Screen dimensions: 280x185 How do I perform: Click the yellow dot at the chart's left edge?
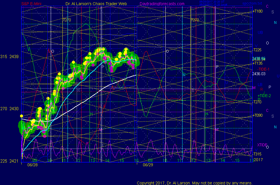pyautogui.click(x=21, y=116)
